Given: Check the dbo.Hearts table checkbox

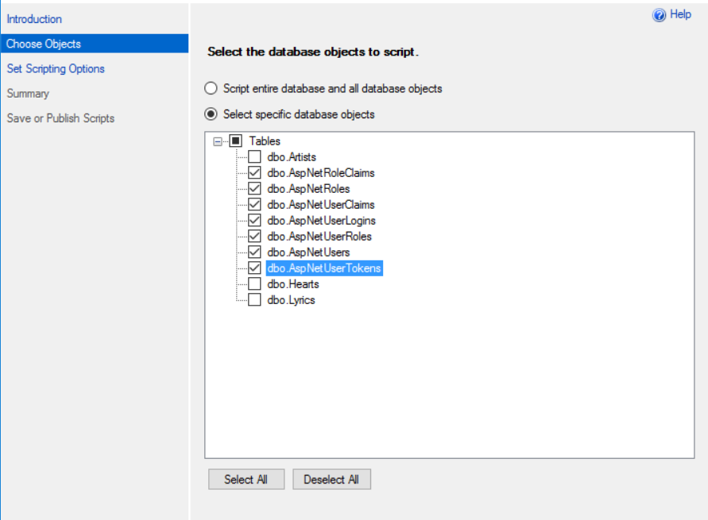Looking at the screenshot, I should [x=254, y=284].
